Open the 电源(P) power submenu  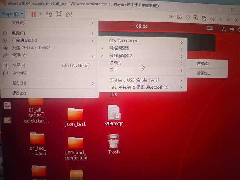49,33
